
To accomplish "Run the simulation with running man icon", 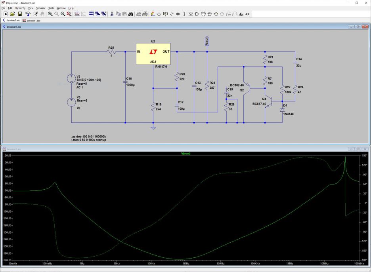I will [x=36, y=14].
